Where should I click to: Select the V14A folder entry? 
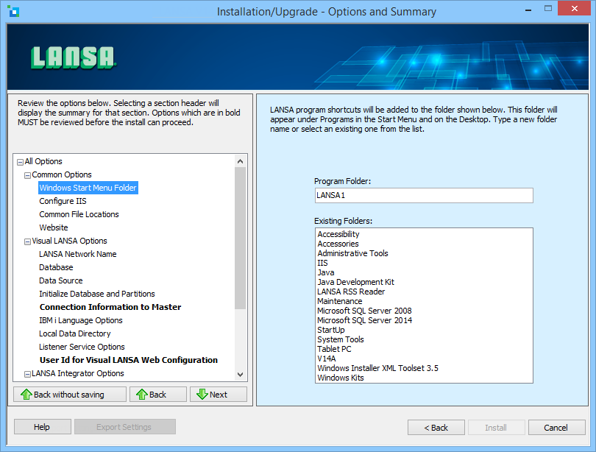(327, 359)
